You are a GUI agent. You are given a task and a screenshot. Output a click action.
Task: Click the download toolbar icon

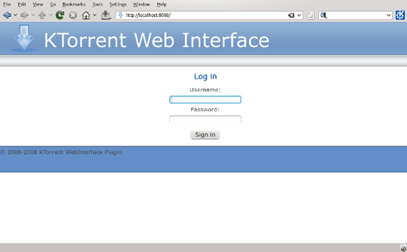click(x=106, y=15)
